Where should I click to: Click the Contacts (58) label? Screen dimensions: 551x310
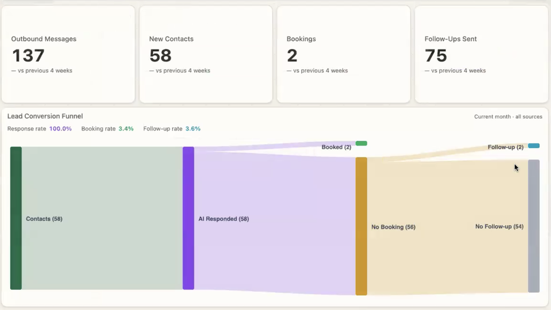(x=44, y=219)
